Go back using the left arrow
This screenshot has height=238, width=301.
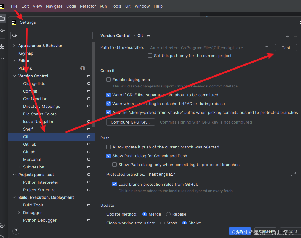click(x=287, y=36)
